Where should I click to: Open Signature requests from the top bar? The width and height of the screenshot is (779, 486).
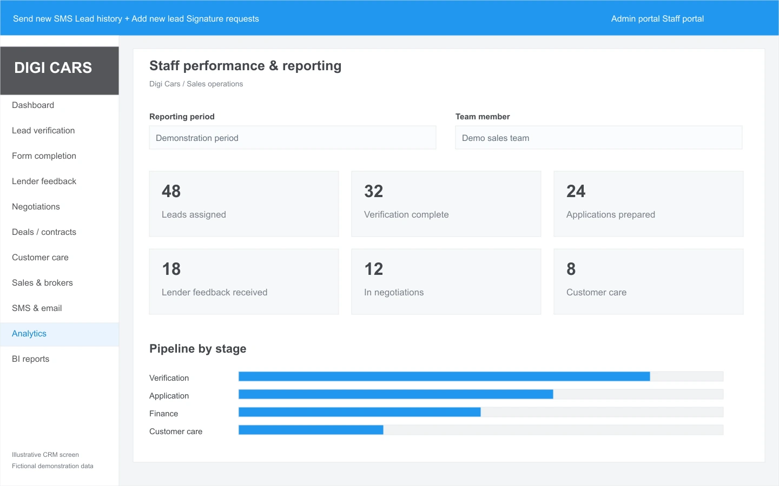pos(222,19)
